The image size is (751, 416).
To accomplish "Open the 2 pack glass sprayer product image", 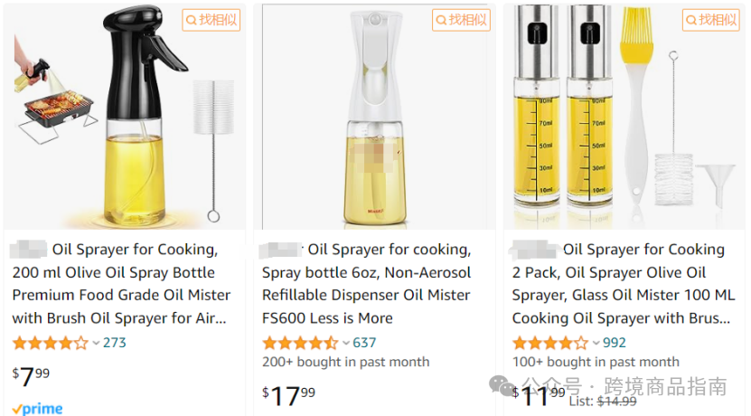I will [x=624, y=117].
